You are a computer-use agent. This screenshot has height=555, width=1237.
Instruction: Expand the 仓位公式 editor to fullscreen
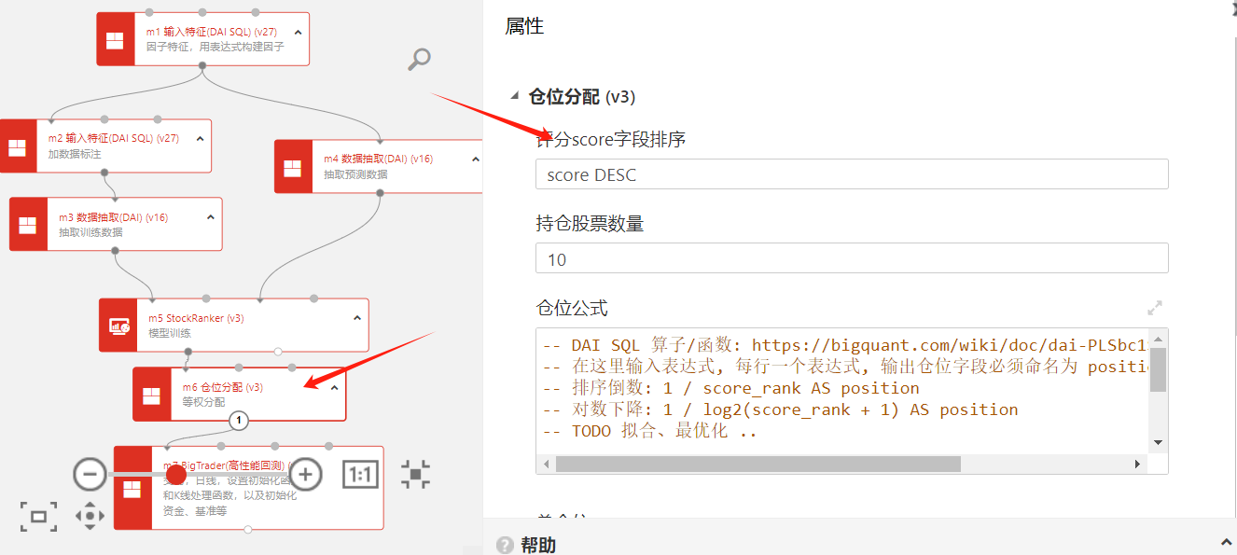coord(1155,308)
